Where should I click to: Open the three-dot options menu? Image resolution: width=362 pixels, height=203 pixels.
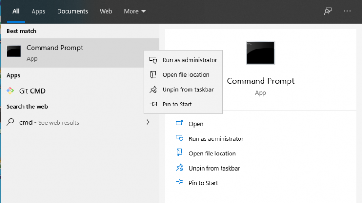(347, 11)
